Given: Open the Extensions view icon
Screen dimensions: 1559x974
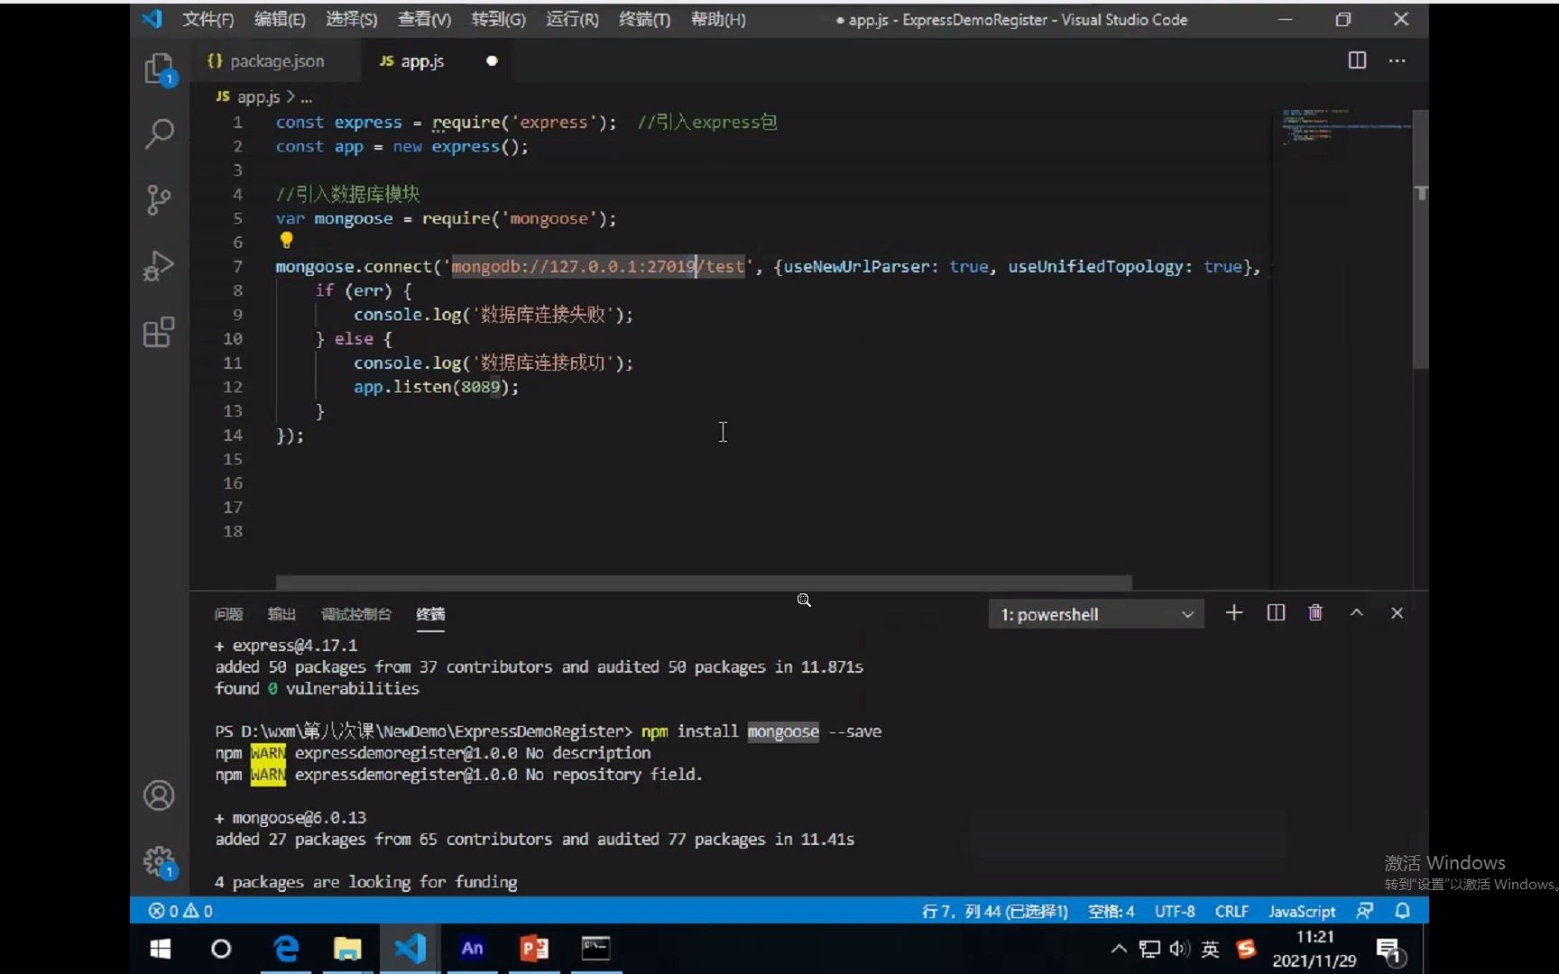Looking at the screenshot, I should tap(159, 332).
